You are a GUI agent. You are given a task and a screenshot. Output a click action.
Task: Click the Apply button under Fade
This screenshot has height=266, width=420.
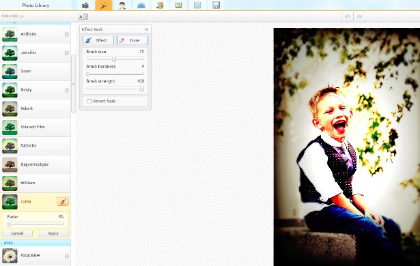pyautogui.click(x=53, y=233)
